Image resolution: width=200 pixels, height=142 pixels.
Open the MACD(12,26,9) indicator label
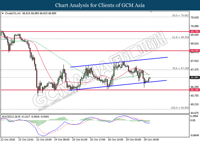coord(10,116)
